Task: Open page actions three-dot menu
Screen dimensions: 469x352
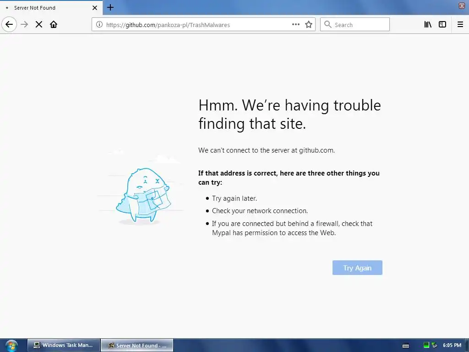Action: (x=295, y=25)
